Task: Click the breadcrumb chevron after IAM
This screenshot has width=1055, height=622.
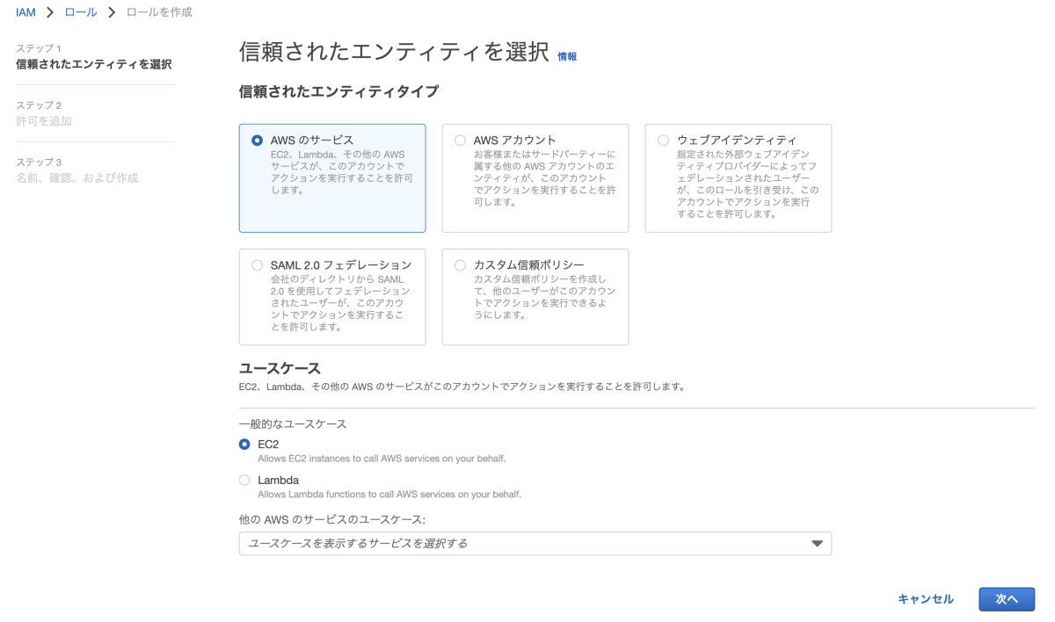Action: pos(50,12)
